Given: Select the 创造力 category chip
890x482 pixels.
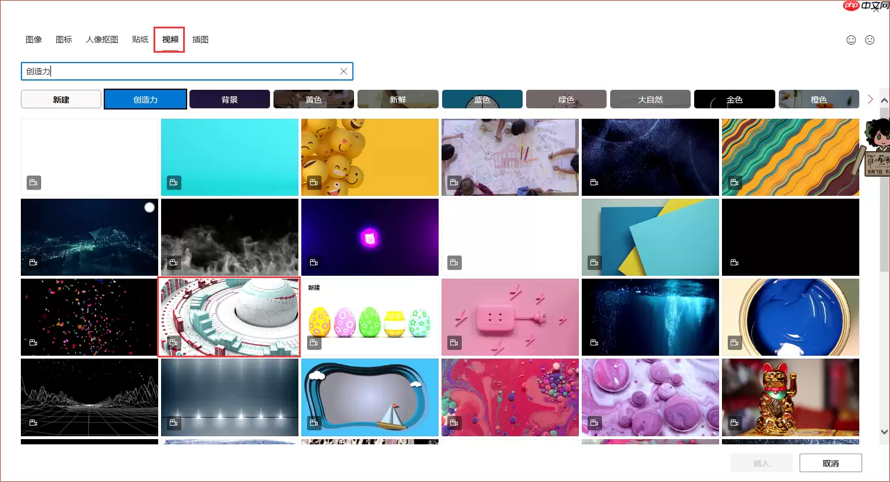Looking at the screenshot, I should coord(145,99).
